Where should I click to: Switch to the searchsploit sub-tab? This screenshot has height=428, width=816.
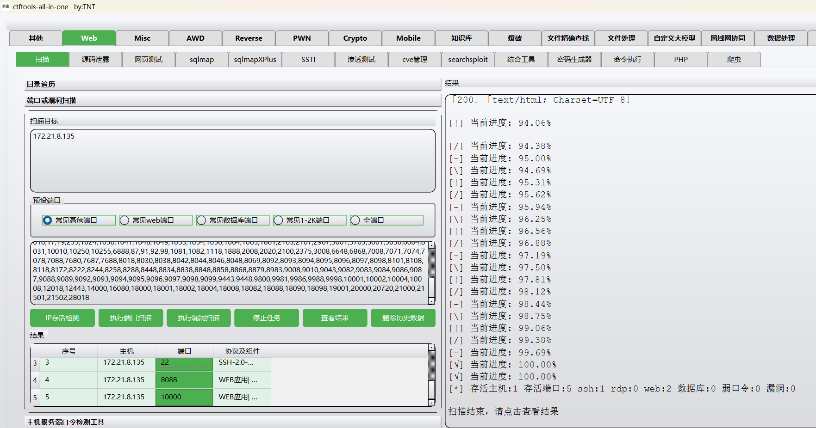[x=468, y=59]
